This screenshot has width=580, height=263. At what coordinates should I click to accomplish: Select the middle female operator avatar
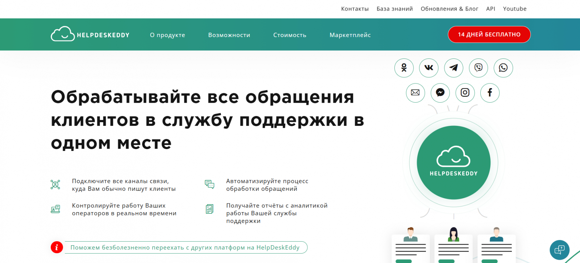tap(453, 234)
